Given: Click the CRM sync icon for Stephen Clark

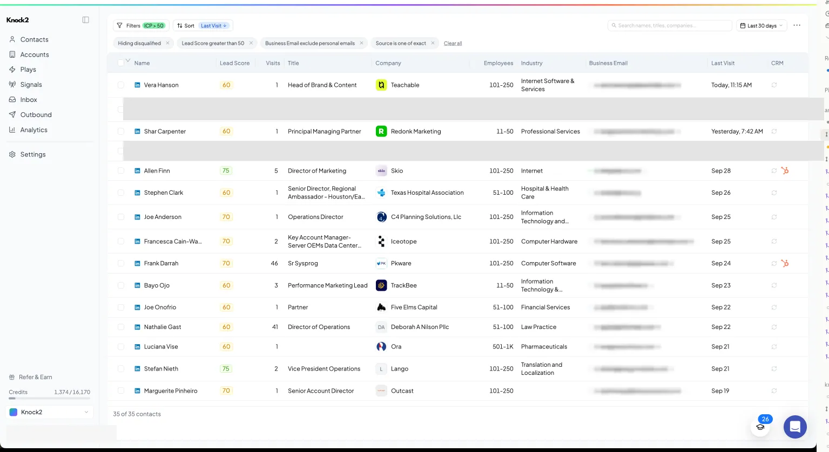Looking at the screenshot, I should coord(774,193).
